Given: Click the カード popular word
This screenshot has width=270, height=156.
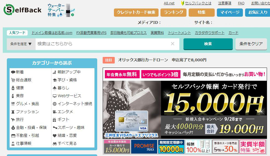Looking at the screenshot, I should (x=233, y=33).
